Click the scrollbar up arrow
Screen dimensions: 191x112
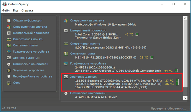point(185,18)
